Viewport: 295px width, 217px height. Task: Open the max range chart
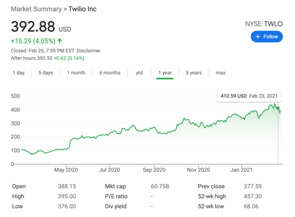click(x=221, y=73)
